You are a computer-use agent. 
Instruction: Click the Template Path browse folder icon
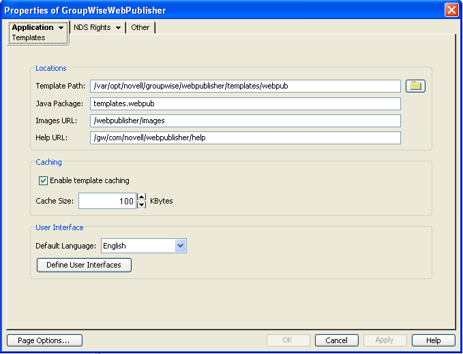(415, 86)
